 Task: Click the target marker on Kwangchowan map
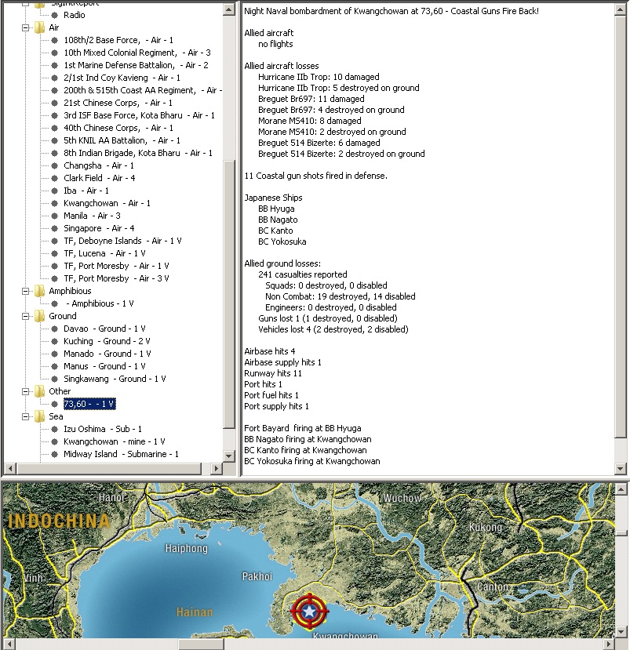[309, 611]
